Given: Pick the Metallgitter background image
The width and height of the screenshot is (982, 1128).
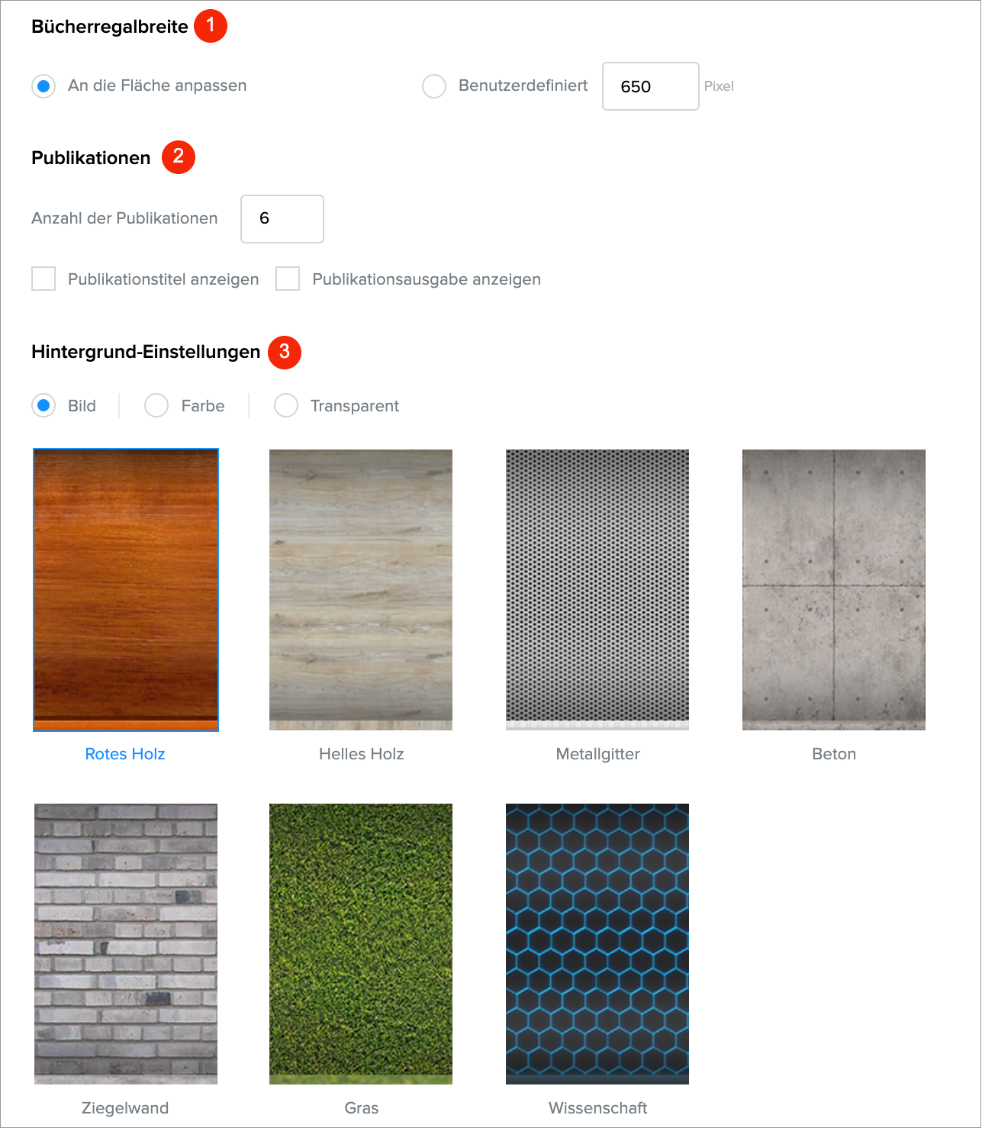Looking at the screenshot, I should tap(597, 590).
